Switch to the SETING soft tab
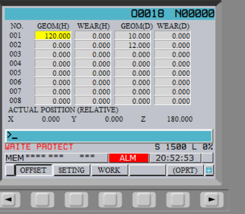The image size is (245, 214). [72, 170]
